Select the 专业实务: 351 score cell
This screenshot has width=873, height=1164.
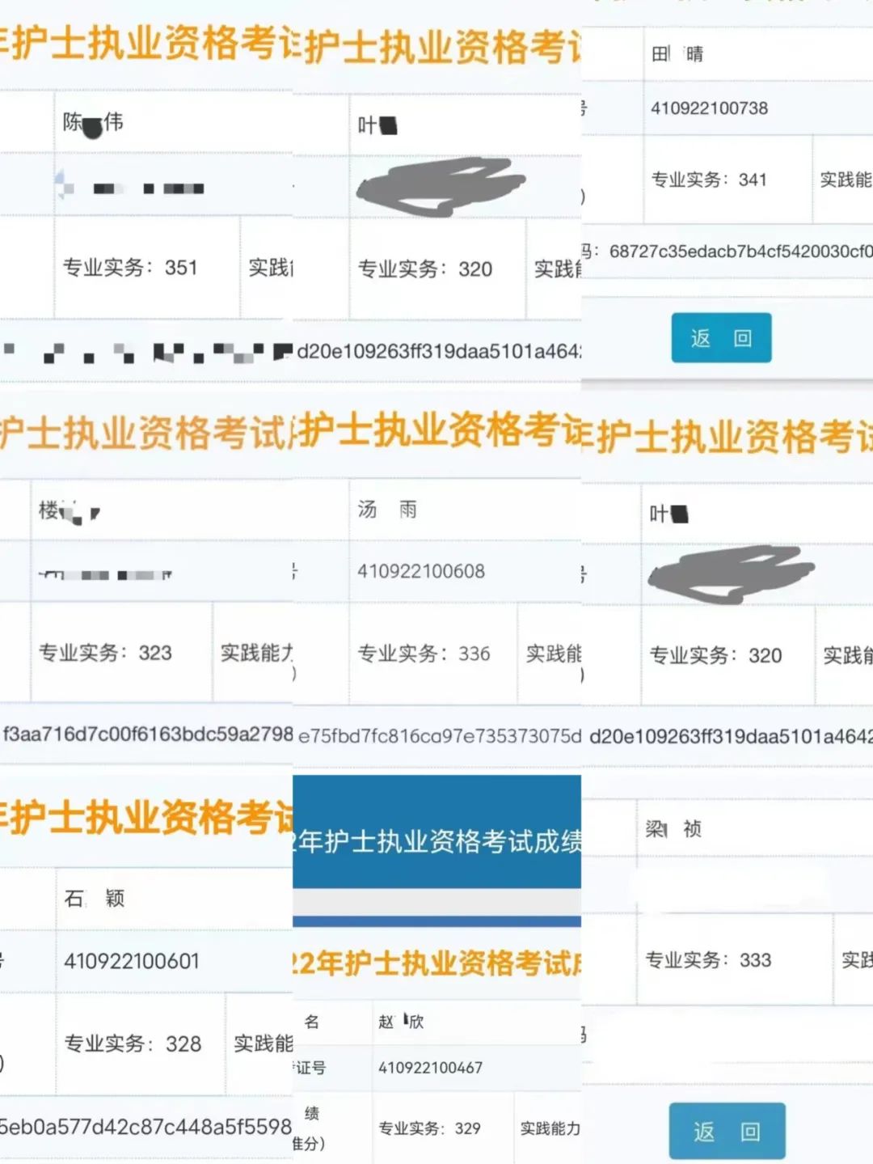[x=130, y=268]
